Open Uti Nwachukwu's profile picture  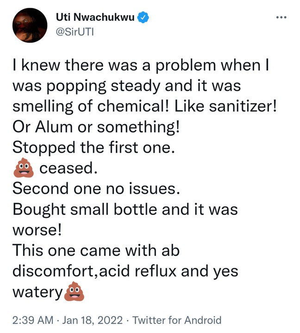click(29, 25)
